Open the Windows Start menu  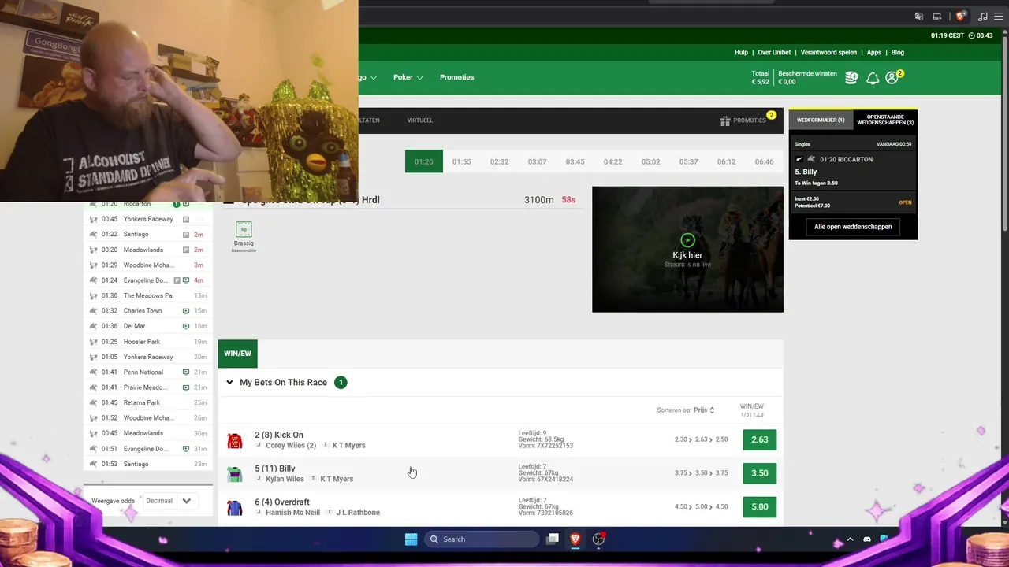click(x=411, y=539)
